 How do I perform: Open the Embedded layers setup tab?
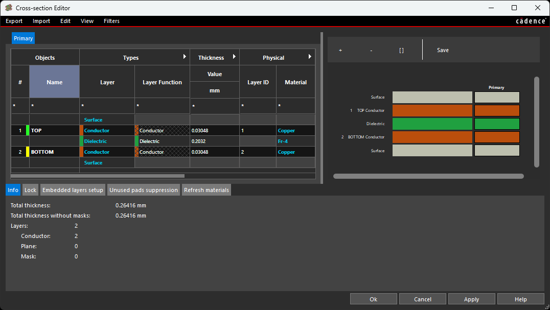click(73, 190)
